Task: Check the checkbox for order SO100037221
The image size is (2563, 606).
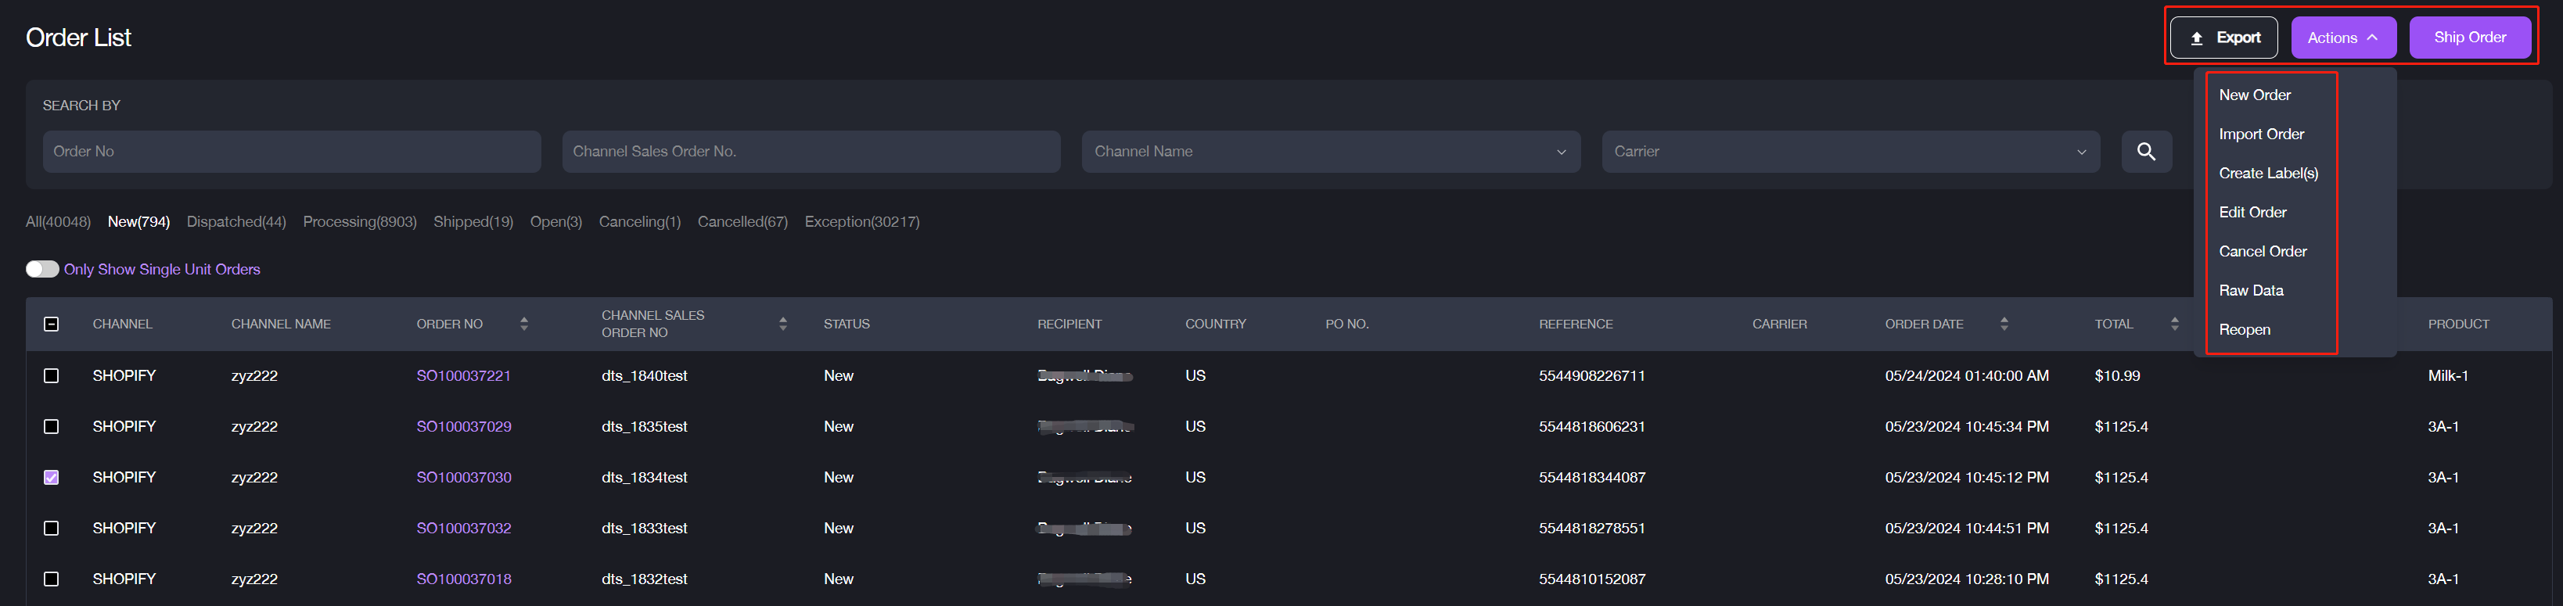Action: click(52, 376)
